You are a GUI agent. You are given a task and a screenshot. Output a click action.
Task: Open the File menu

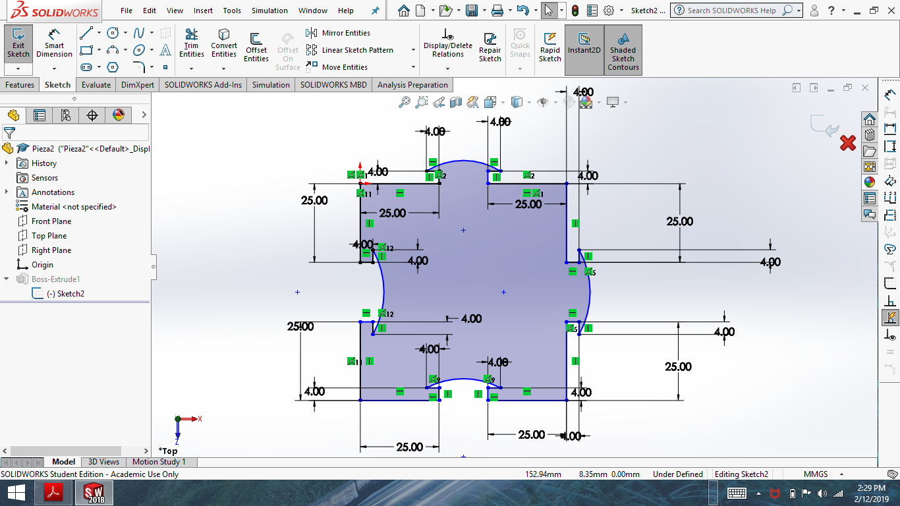click(127, 11)
